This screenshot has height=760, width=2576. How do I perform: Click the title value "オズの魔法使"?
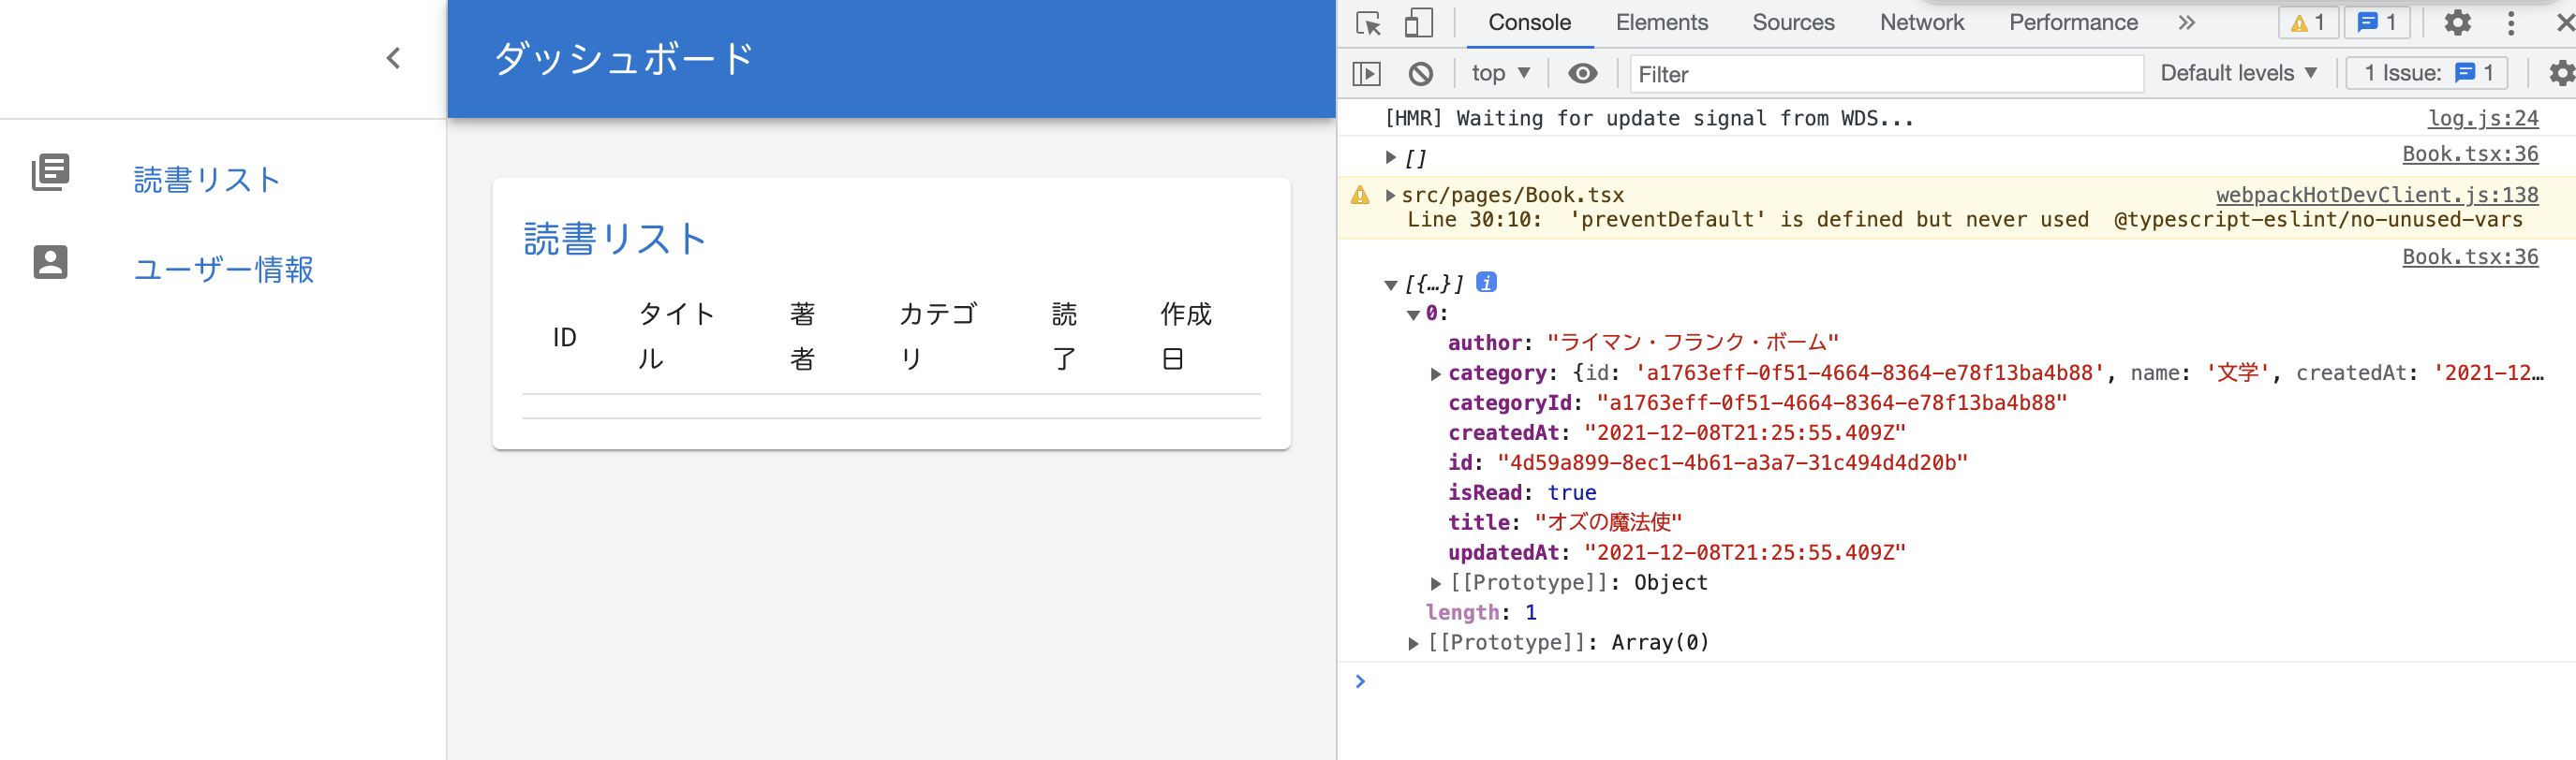(x=1608, y=522)
